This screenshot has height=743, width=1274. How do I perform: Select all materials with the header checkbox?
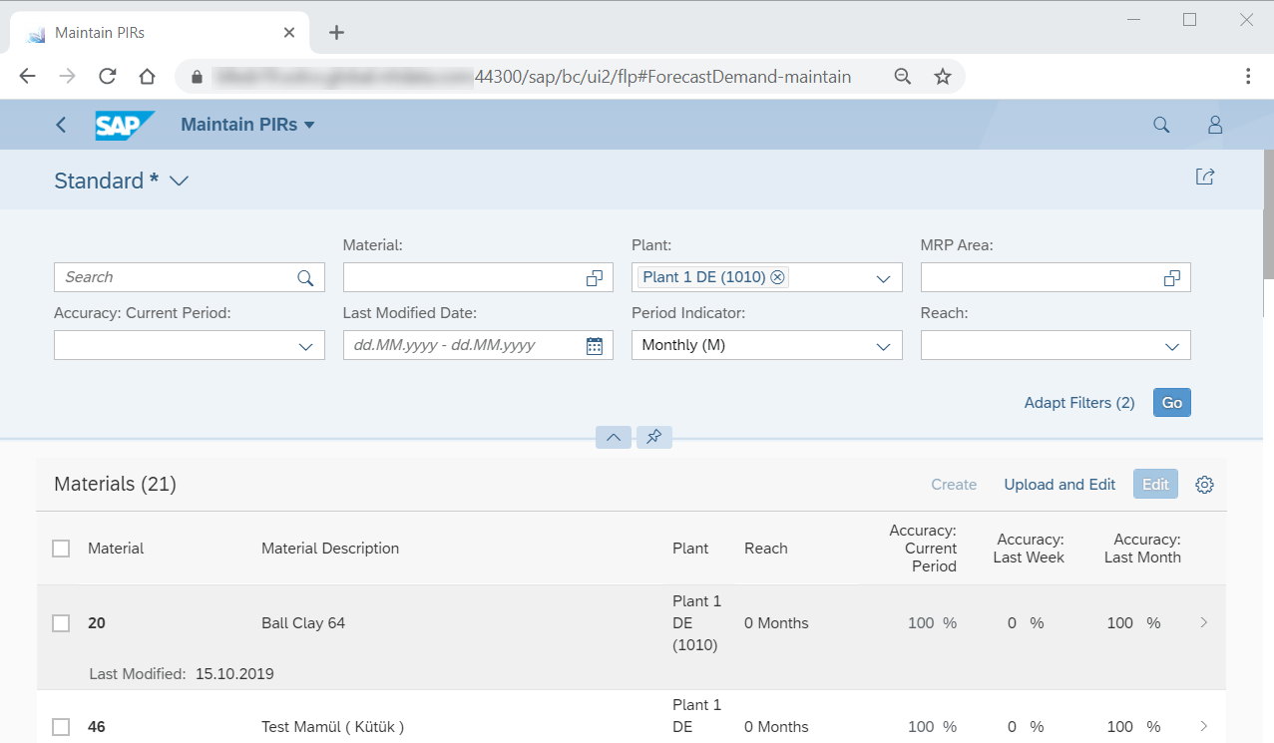(x=61, y=548)
